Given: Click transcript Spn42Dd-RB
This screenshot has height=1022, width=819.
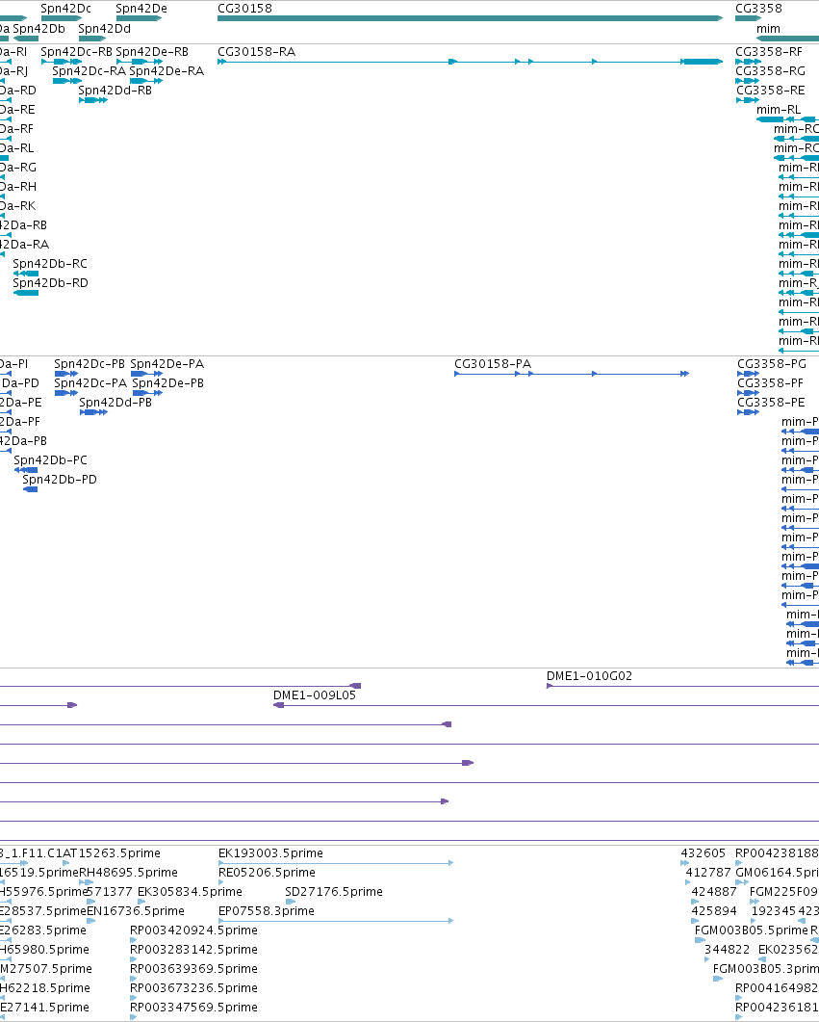Looking at the screenshot, I should 115,90.
